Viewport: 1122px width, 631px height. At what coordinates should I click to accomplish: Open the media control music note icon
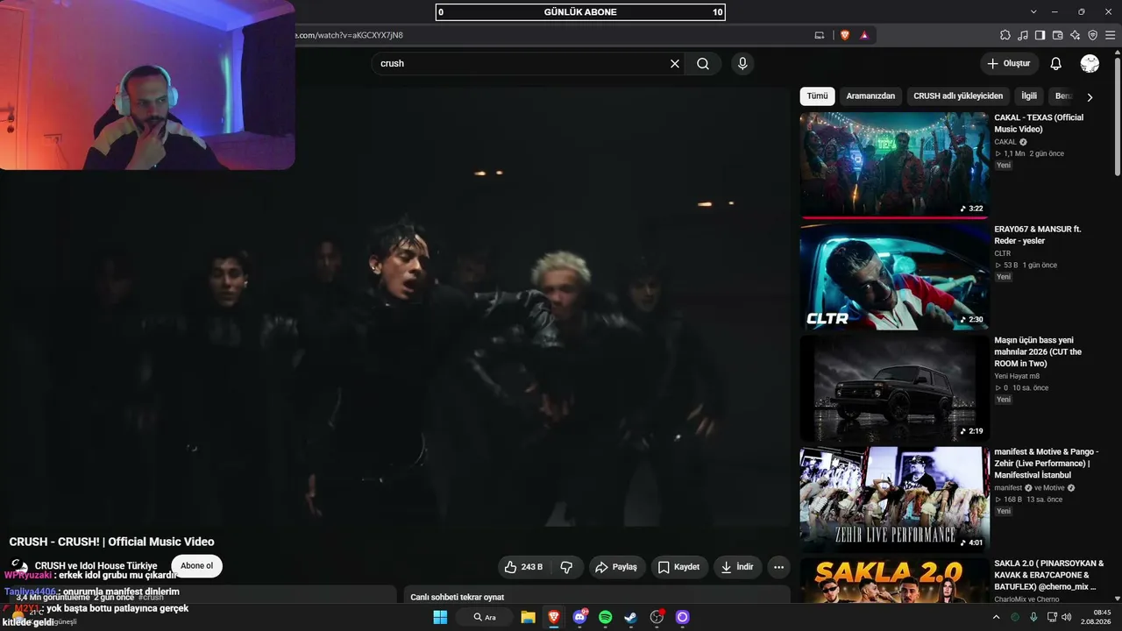[x=1023, y=35]
